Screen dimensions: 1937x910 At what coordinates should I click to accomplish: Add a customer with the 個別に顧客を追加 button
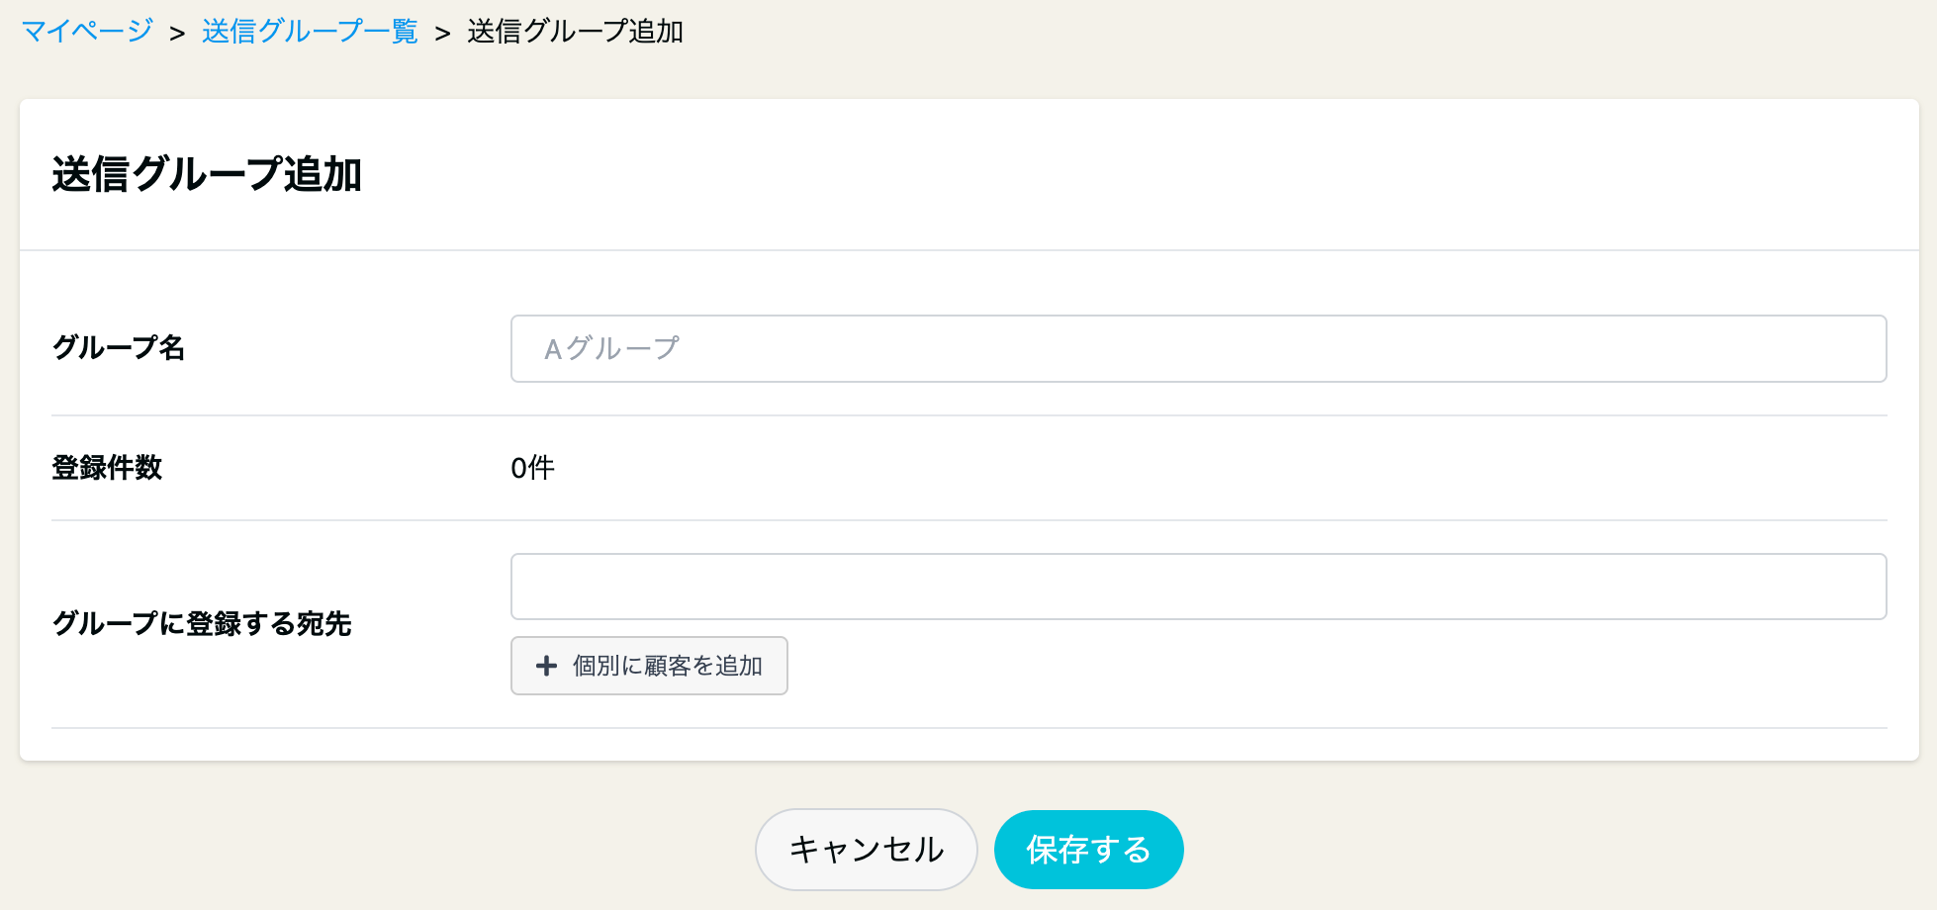click(649, 666)
